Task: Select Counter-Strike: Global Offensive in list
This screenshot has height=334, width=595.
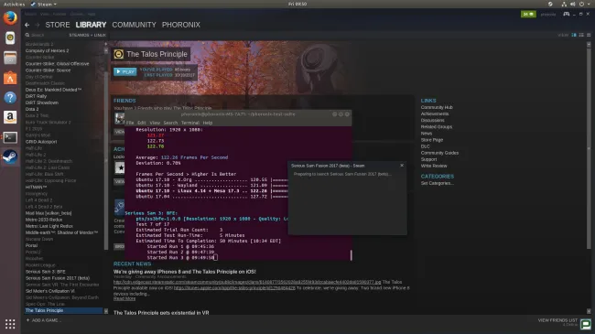Action: 58,64
